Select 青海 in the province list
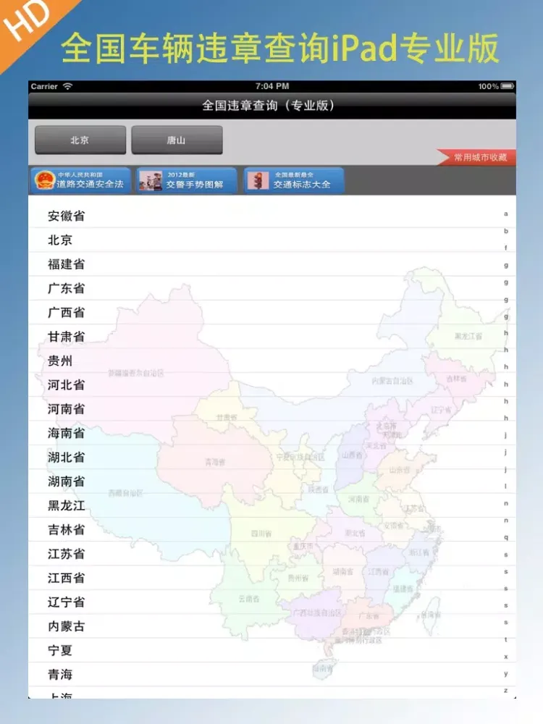The width and height of the screenshot is (543, 724). coord(272,675)
